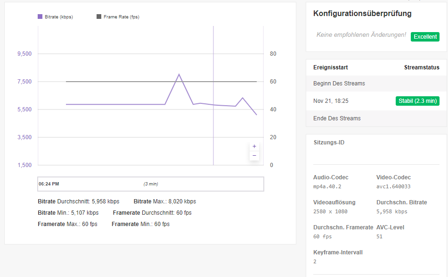The image size is (448, 277).
Task: Click the Stabil (2.3 min) status badge
Action: coord(417,101)
